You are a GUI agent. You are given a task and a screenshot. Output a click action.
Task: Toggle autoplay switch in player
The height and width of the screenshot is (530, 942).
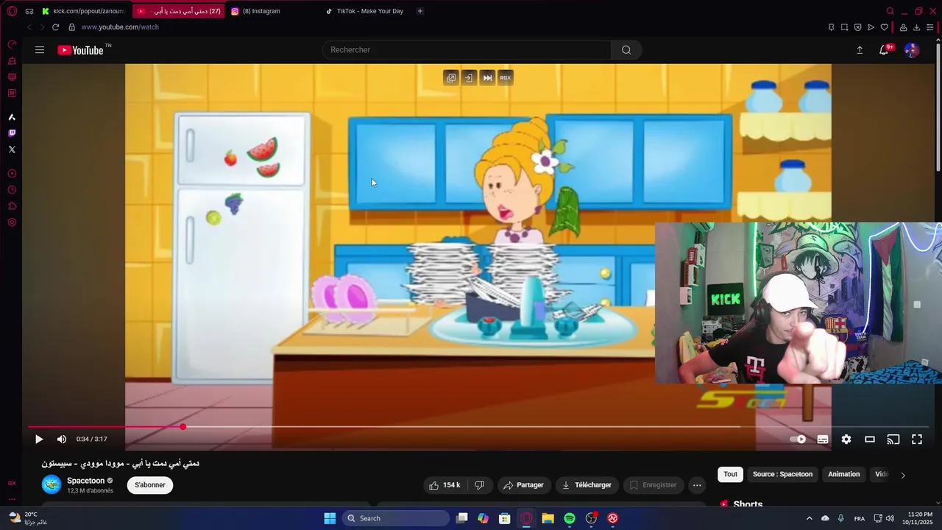[x=798, y=439]
